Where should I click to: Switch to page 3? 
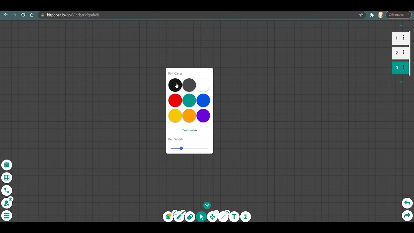coord(397,68)
